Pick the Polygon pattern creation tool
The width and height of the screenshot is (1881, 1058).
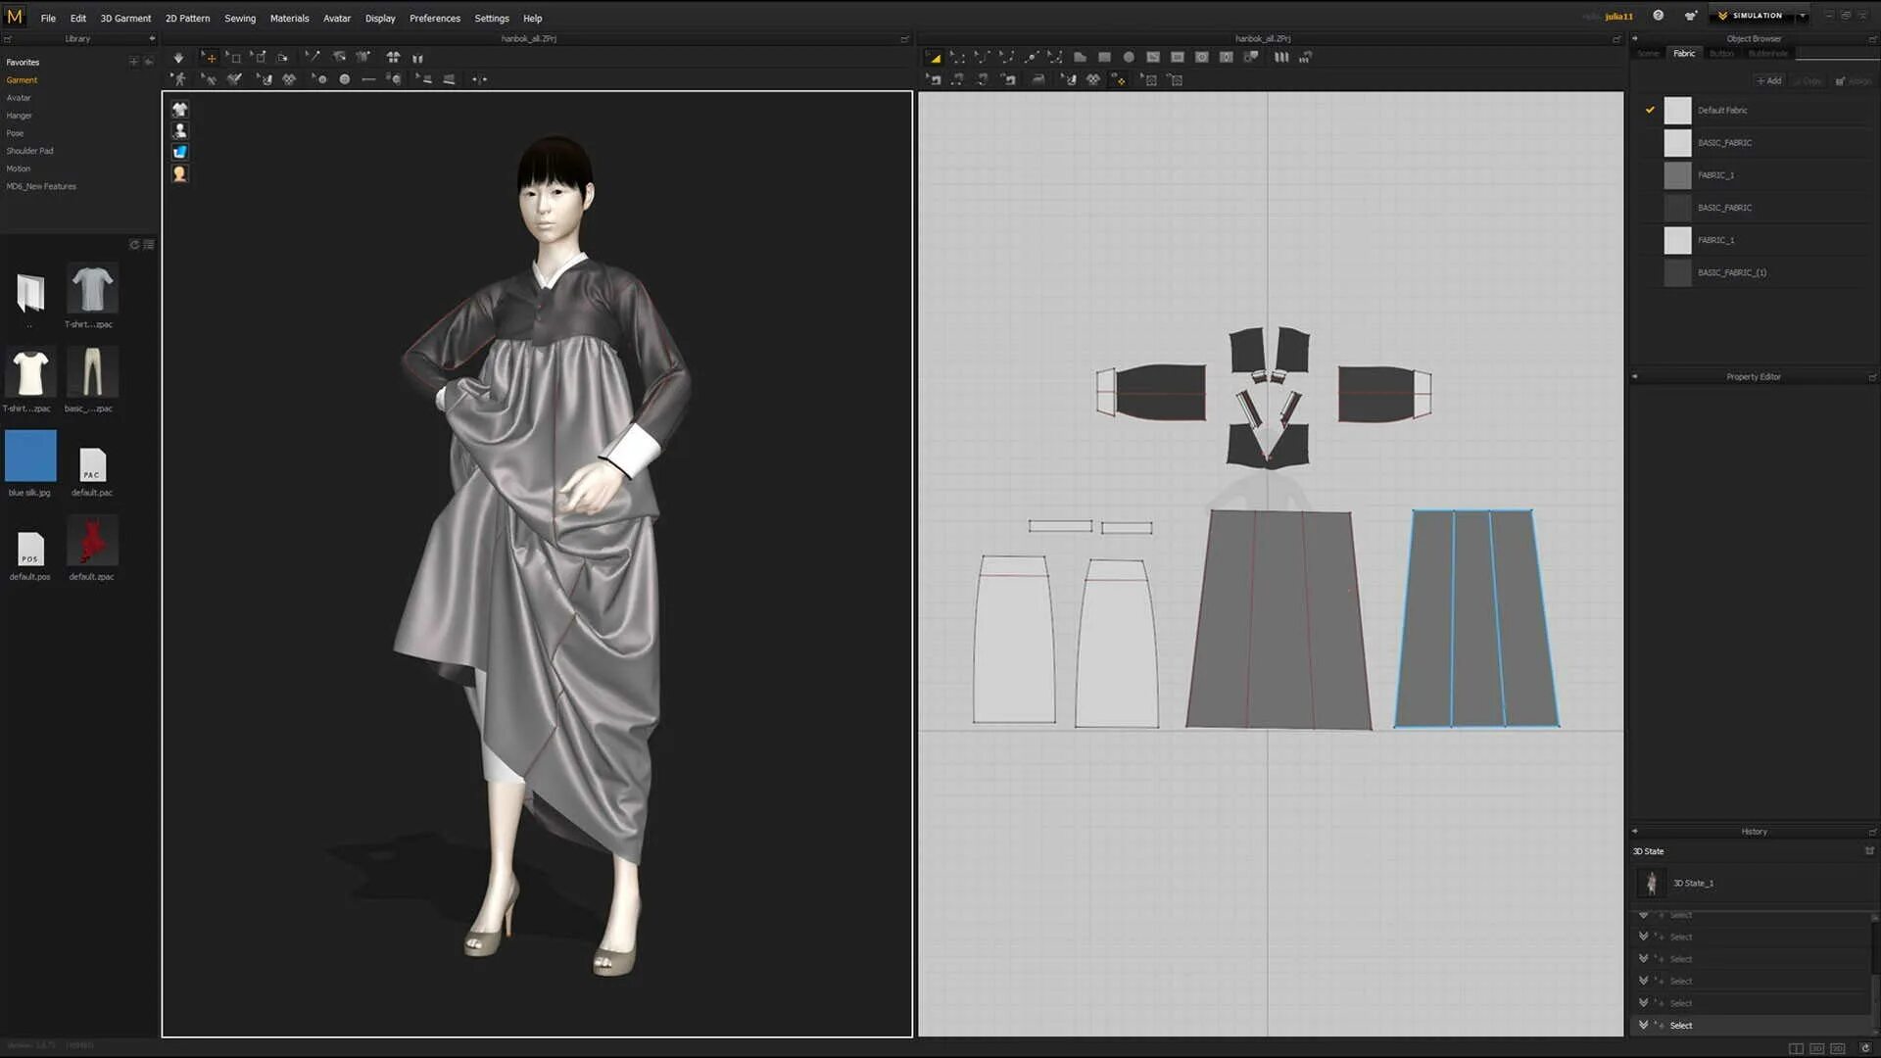1080,57
